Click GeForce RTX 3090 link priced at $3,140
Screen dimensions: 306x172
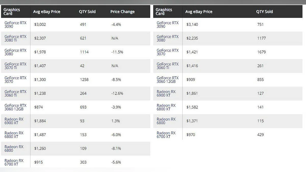168,25
